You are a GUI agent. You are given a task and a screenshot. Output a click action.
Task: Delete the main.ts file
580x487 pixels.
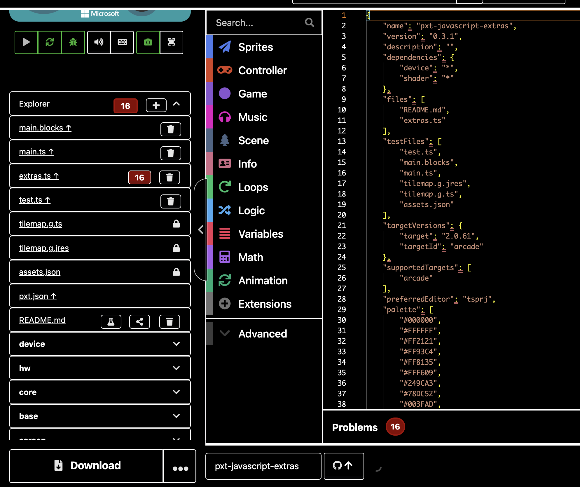tap(171, 153)
